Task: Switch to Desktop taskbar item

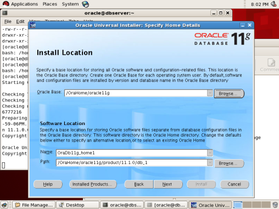Action: (x=78, y=205)
